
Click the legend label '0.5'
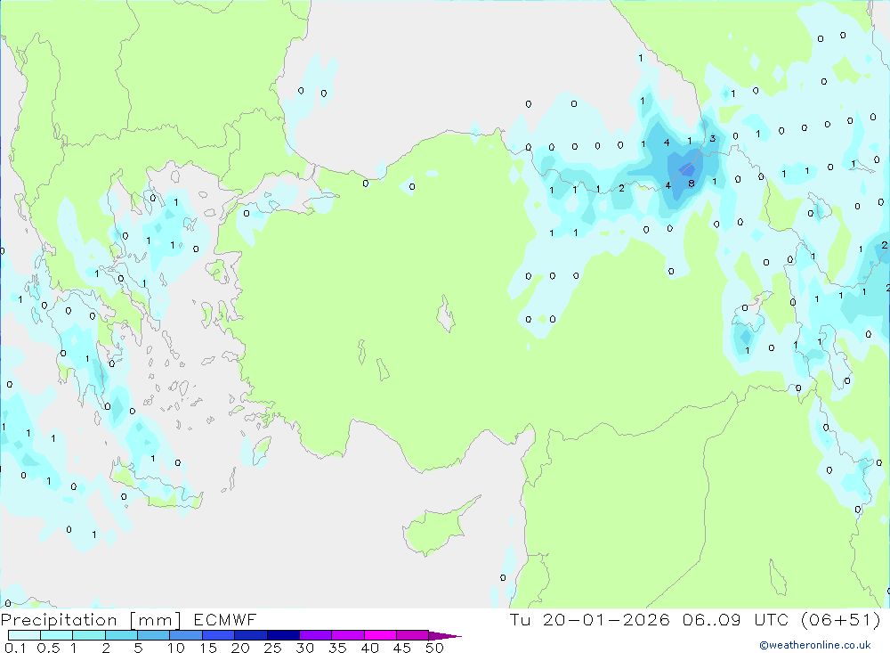48,648
